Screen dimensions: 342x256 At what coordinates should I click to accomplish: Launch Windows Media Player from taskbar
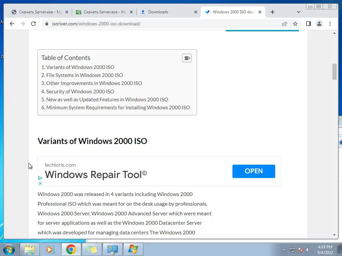pyautogui.click(x=50, y=249)
